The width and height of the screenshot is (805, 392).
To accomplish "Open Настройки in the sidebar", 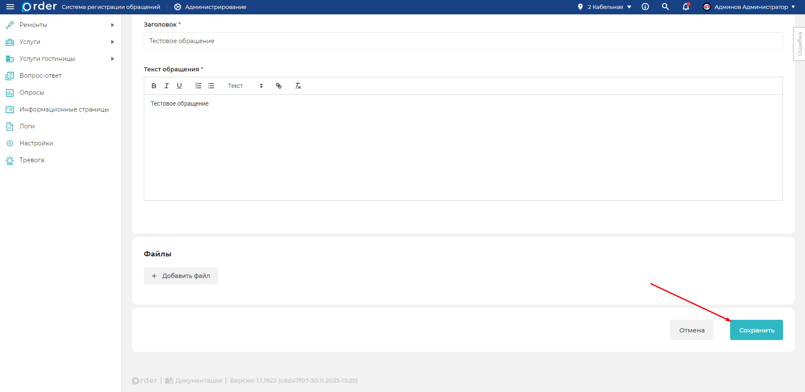I will (36, 143).
